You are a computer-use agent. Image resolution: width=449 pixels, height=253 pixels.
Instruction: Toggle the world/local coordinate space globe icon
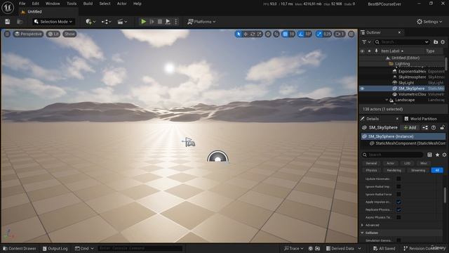click(268, 34)
